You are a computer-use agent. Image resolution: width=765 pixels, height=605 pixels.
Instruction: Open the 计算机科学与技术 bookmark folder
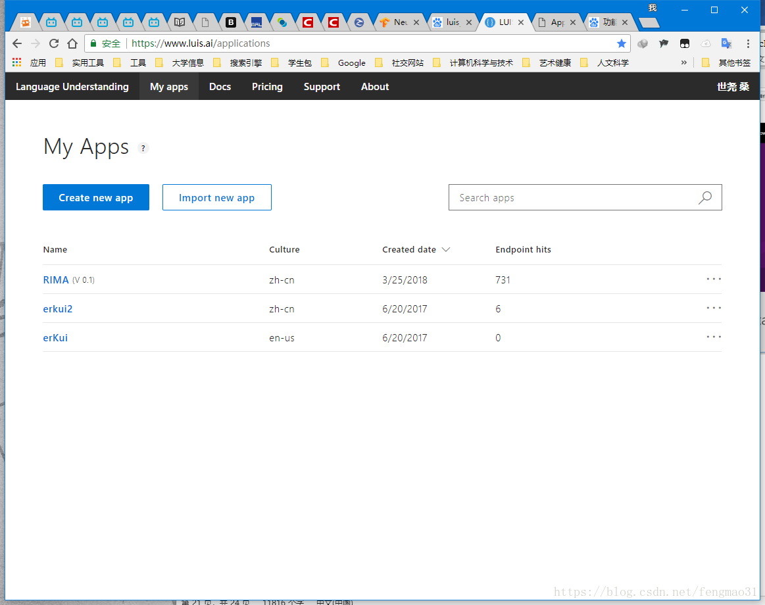(x=473, y=62)
